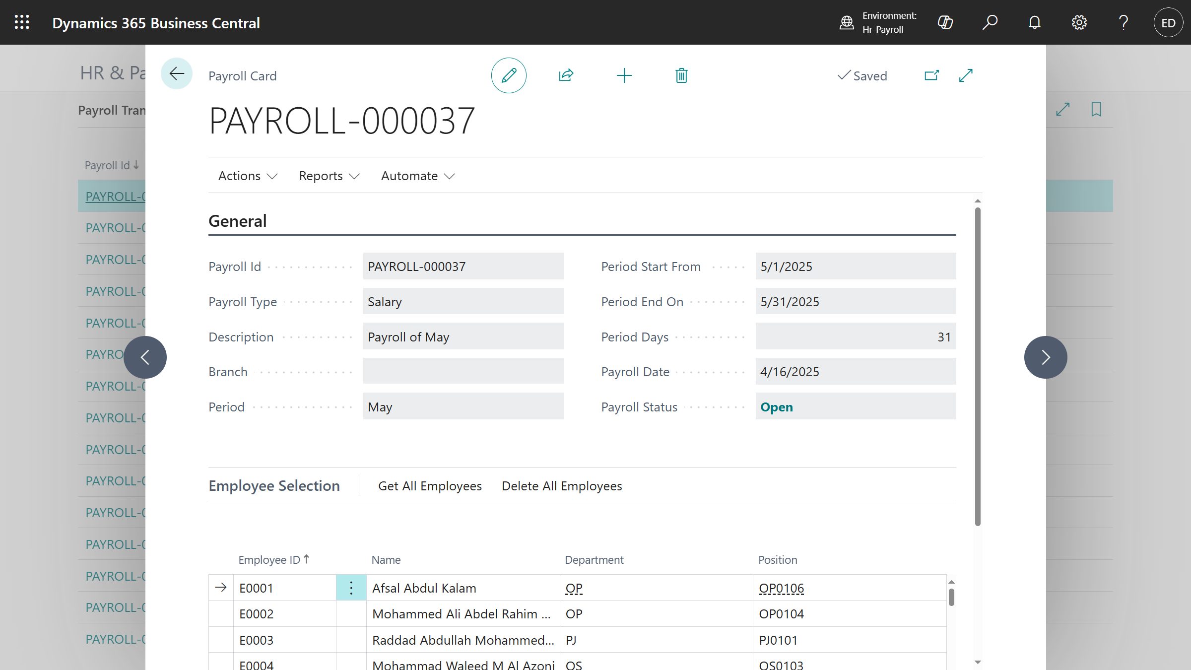
Task: Click Get All Employees
Action: pos(430,486)
